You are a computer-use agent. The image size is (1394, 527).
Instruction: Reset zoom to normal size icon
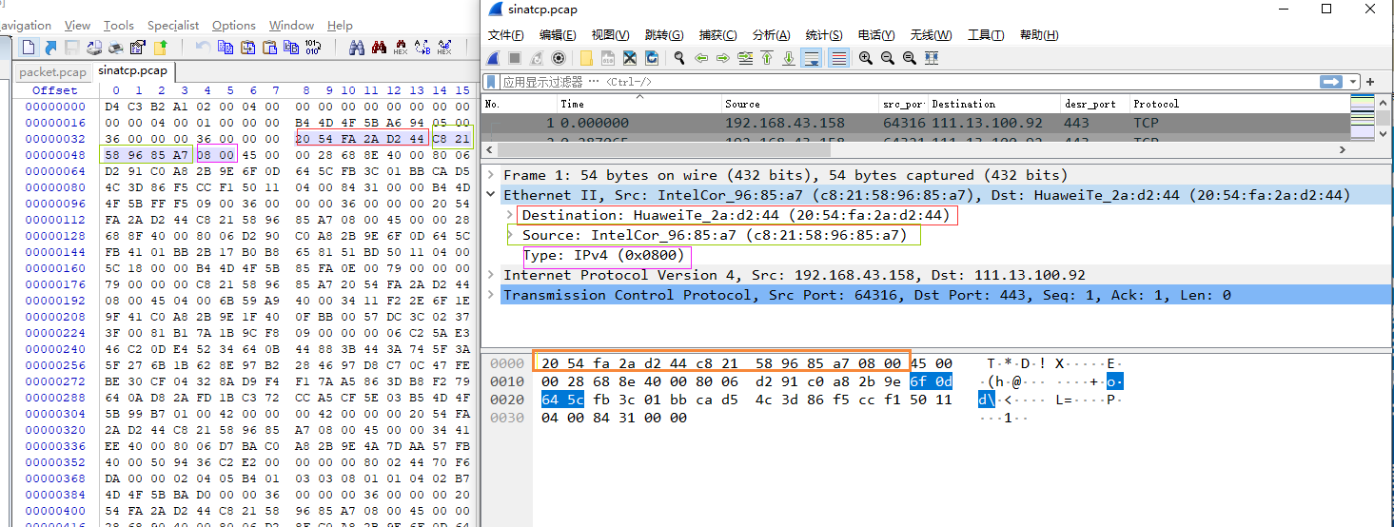pyautogui.click(x=910, y=58)
